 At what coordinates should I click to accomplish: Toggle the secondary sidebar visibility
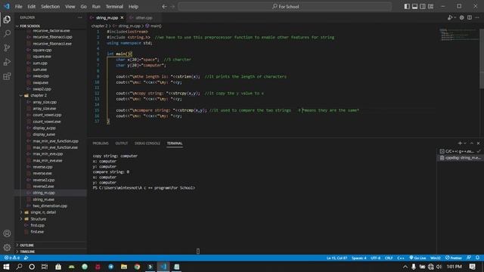(423, 7)
